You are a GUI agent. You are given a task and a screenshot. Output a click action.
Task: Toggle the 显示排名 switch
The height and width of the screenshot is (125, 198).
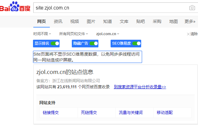click(x=55, y=43)
